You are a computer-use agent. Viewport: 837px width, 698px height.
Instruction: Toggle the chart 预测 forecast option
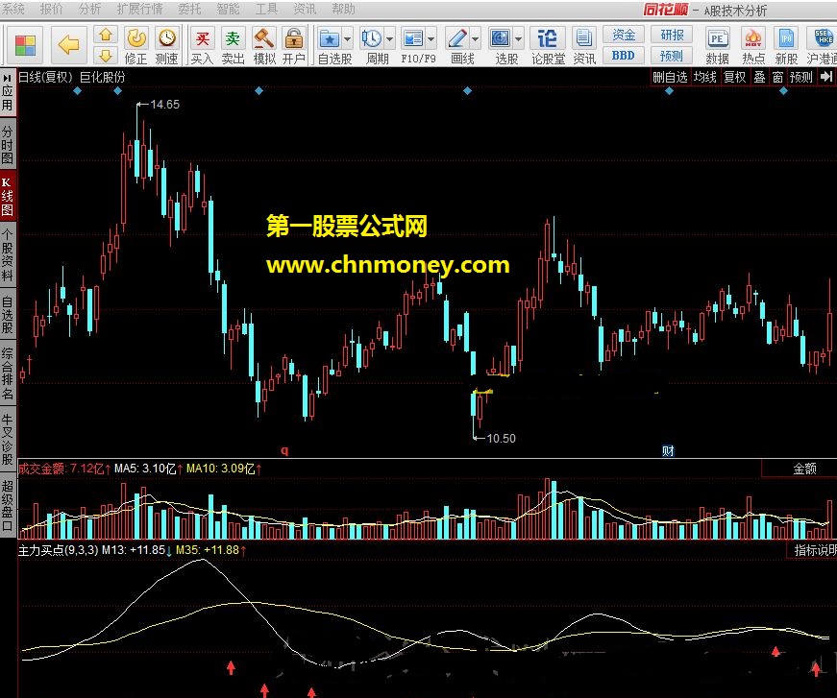click(x=801, y=78)
